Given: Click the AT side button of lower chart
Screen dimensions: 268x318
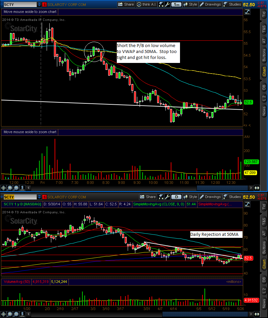Looking at the screenshot, I should pyautogui.click(x=264, y=233).
